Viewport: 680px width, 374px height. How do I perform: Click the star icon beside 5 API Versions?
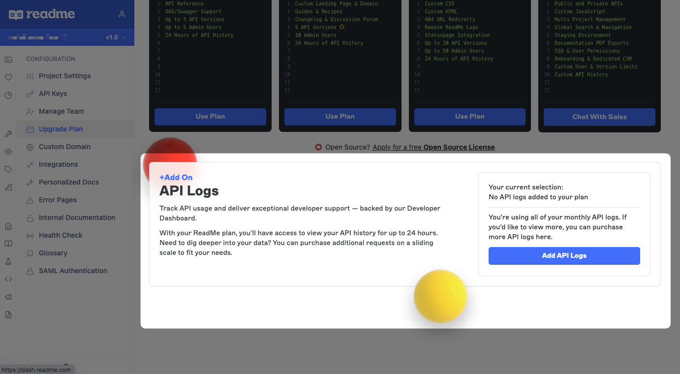pyautogui.click(x=342, y=27)
